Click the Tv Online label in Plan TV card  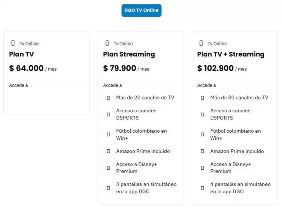29,44
